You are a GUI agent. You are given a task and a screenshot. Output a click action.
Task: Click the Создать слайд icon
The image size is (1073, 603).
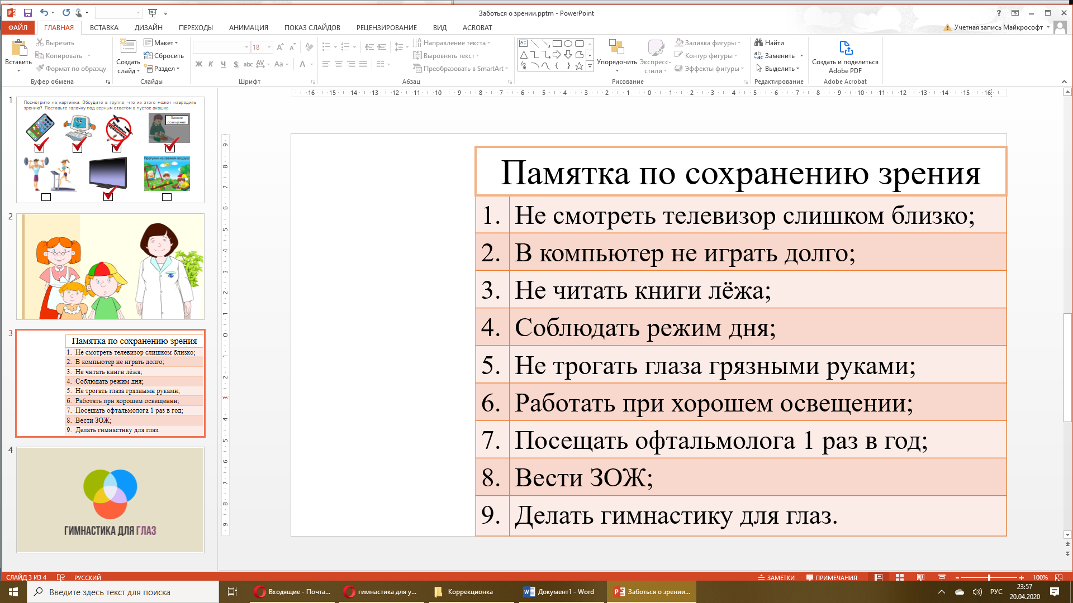point(128,48)
